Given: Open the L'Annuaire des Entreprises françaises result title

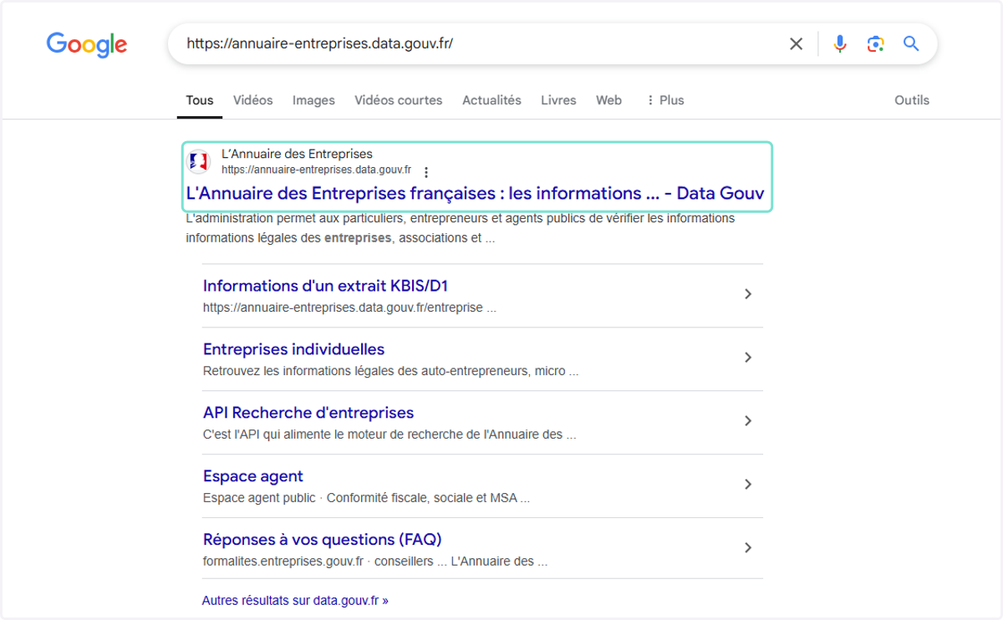Looking at the screenshot, I should (475, 193).
